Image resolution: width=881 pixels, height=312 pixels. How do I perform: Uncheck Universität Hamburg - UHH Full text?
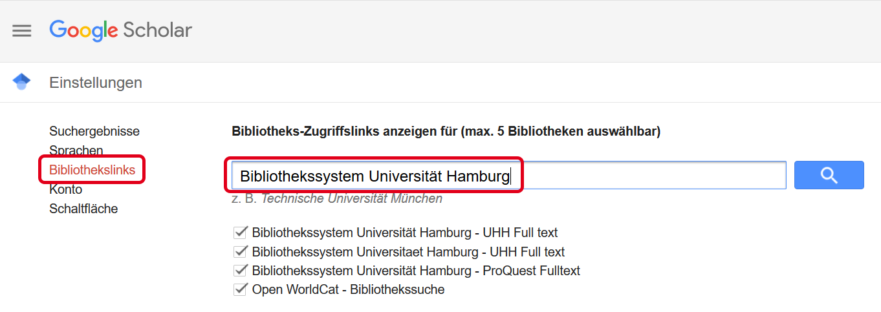[x=241, y=232]
